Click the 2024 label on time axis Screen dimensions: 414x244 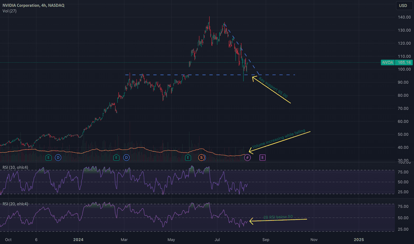click(79, 240)
